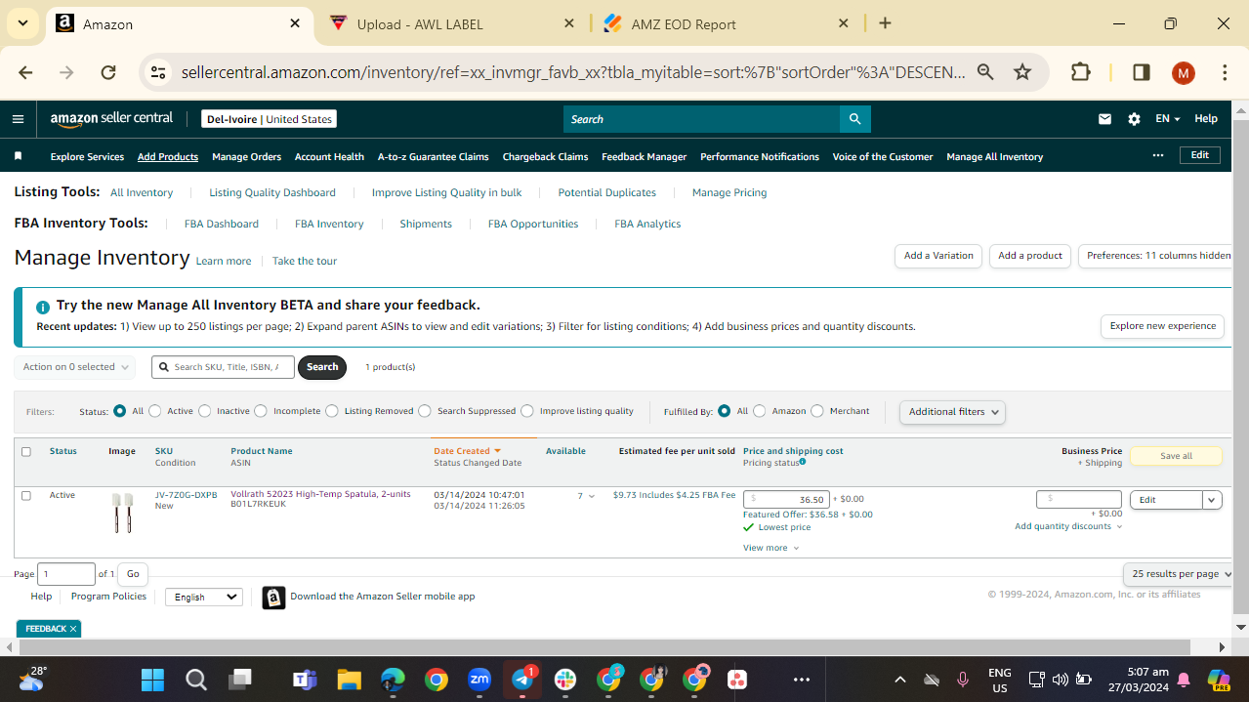Open the 25 results per page dropdown
Screen dimensions: 1249x702
coord(1178,574)
